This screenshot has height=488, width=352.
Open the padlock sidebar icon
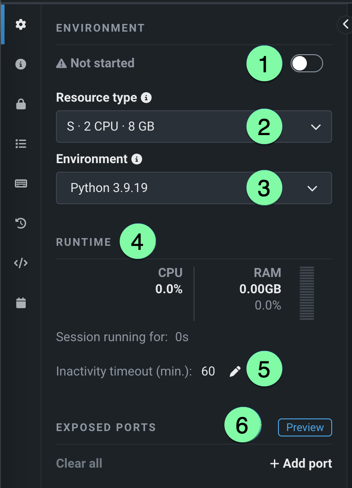(21, 104)
